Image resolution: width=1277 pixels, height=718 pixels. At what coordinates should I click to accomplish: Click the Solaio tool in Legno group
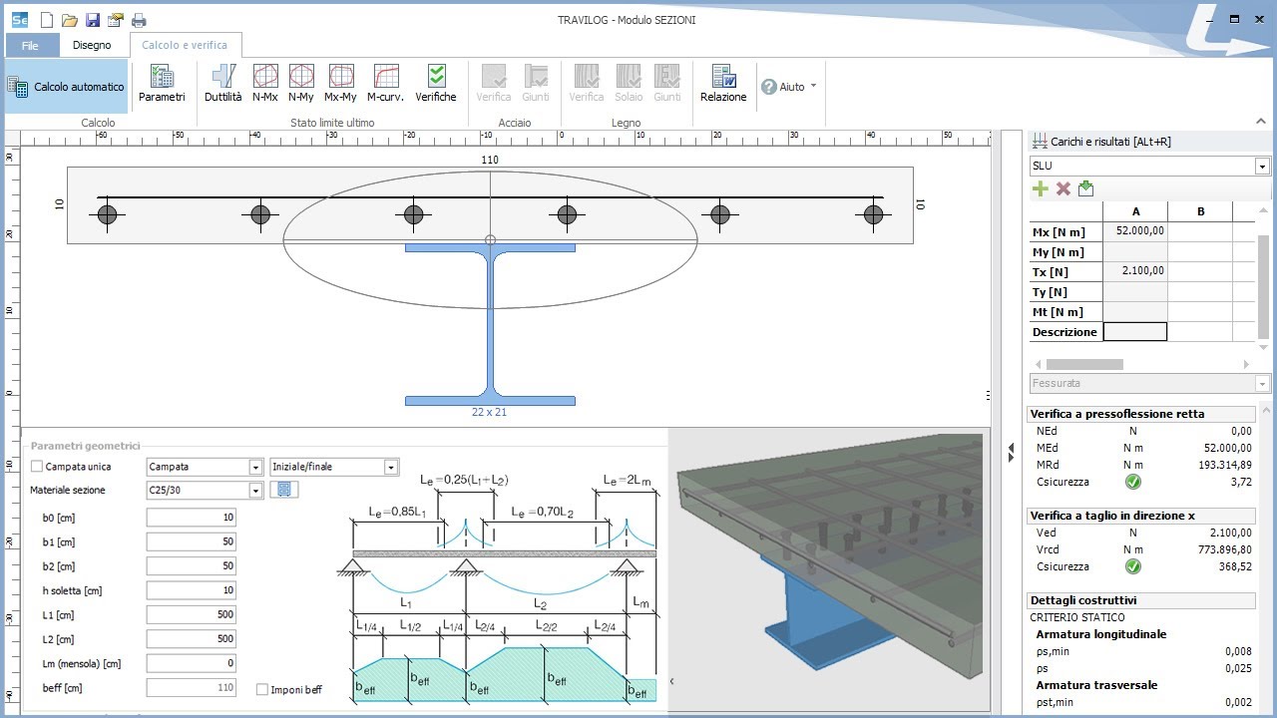pyautogui.click(x=629, y=84)
